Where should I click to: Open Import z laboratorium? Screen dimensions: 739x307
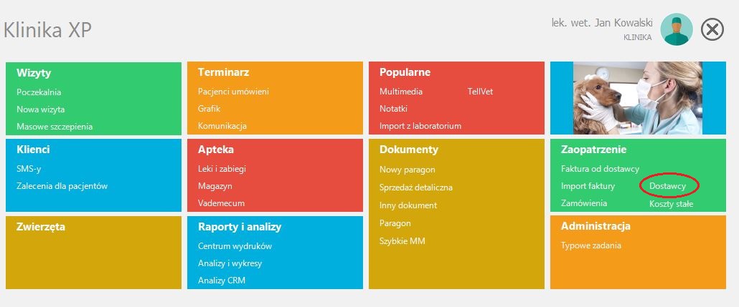pos(420,126)
